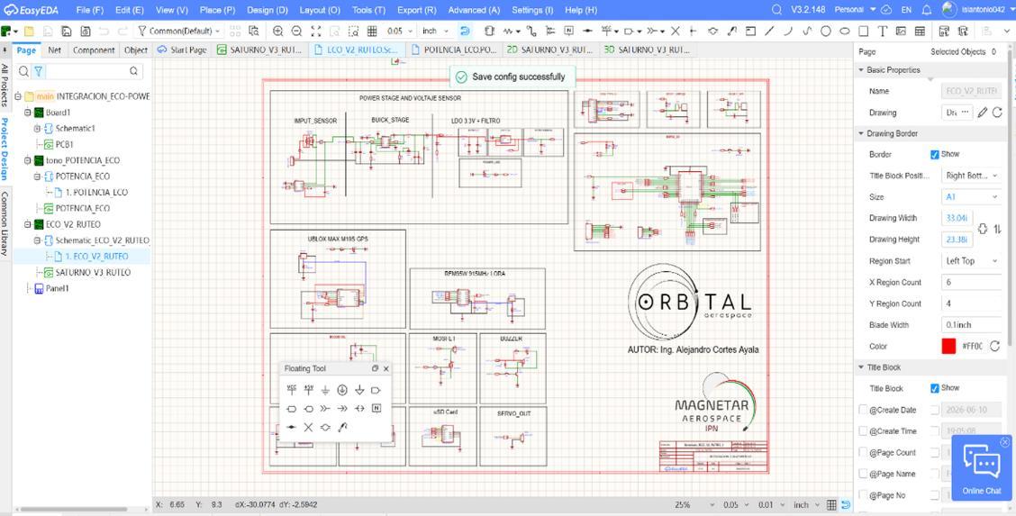Check the @Create Time checkbox
The width and height of the screenshot is (1016, 516).
coord(863,431)
